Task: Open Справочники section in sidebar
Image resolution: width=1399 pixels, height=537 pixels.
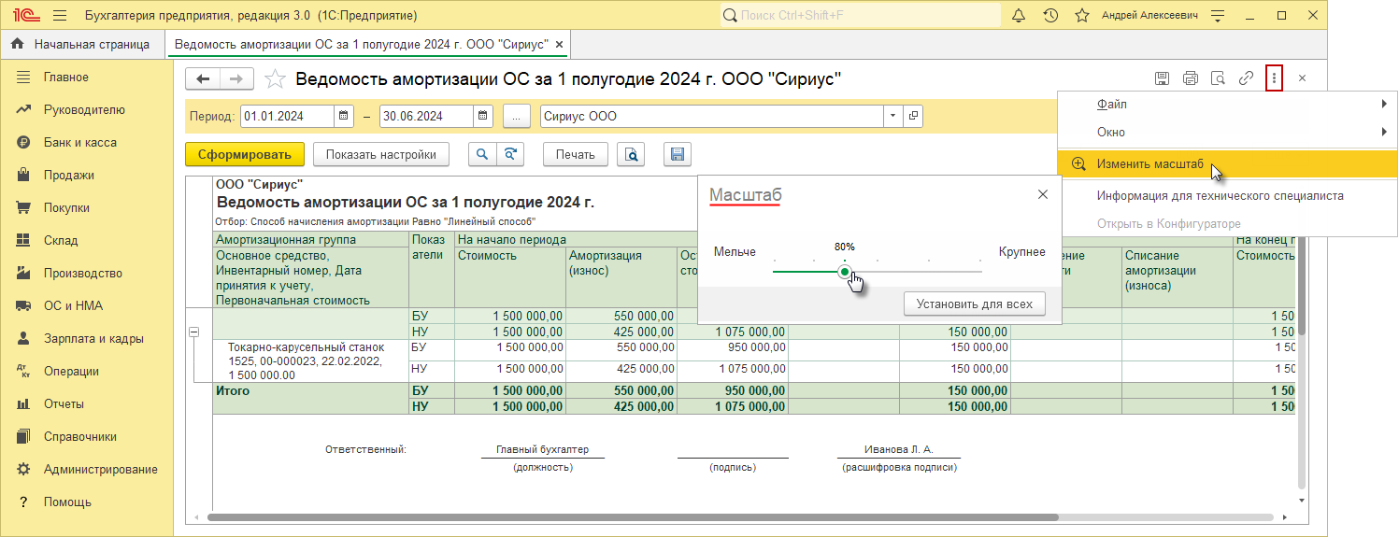Action: pyautogui.click(x=87, y=437)
